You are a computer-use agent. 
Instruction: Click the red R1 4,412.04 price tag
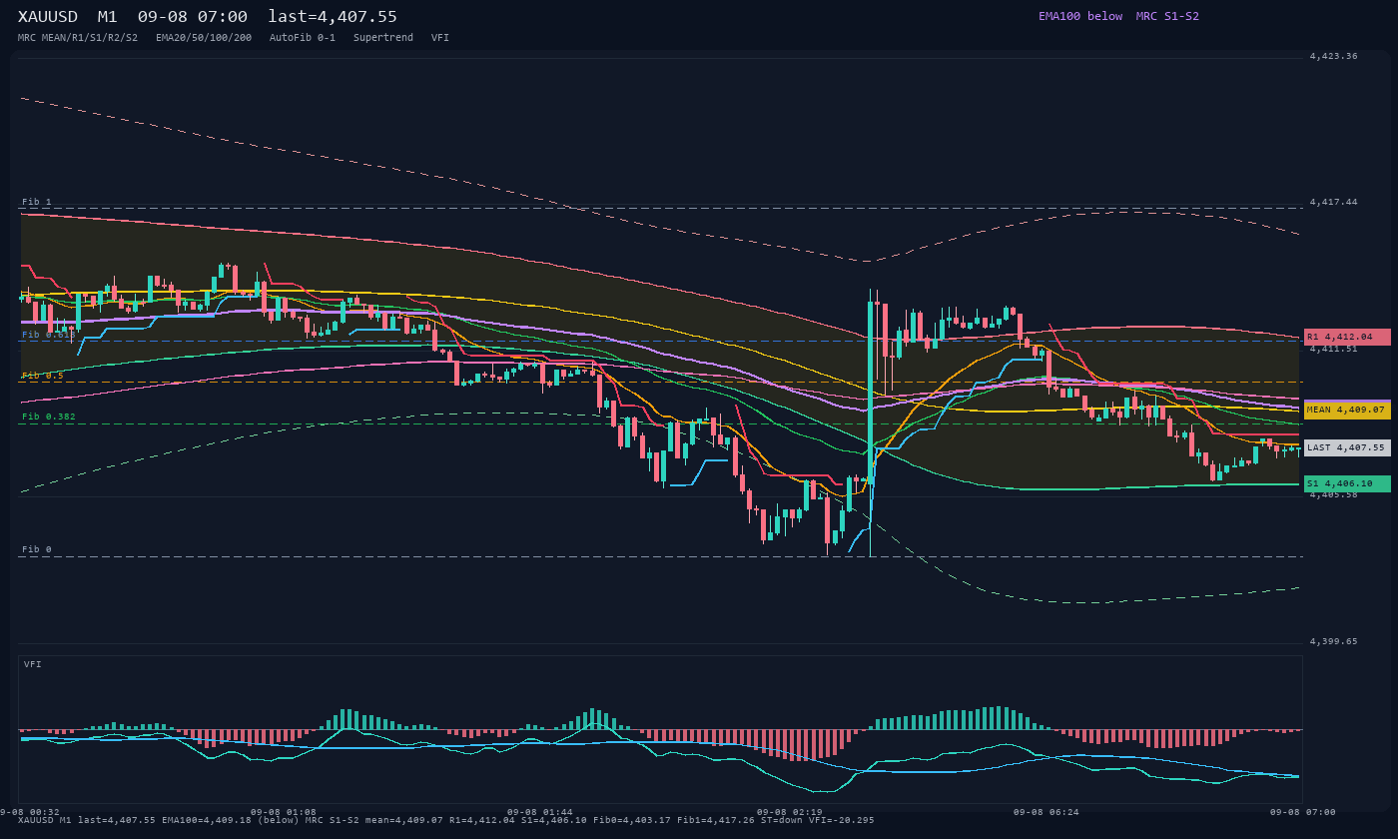(x=1347, y=338)
